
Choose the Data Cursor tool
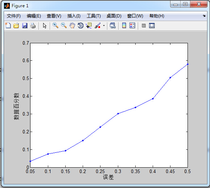tap(89, 25)
